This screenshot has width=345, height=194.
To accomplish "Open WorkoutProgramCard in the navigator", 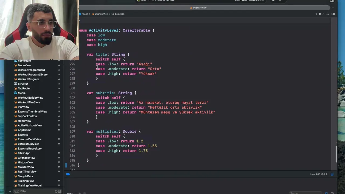I will click(x=31, y=70).
